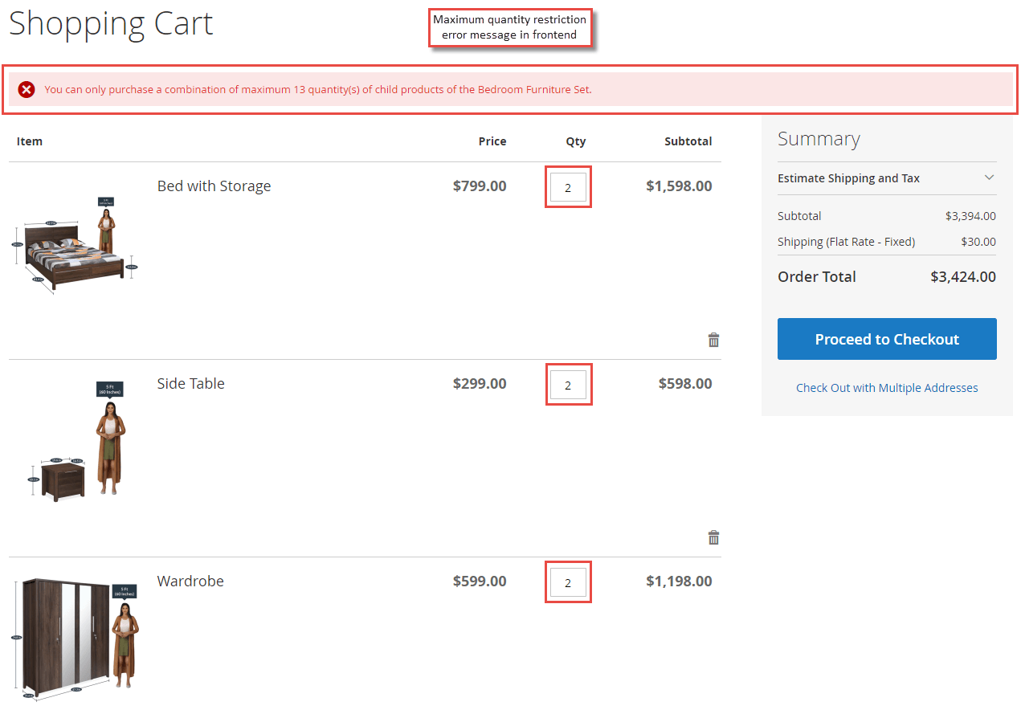Viewport: 1021px width, 710px height.
Task: Click the Order Total label
Action: coord(817,276)
